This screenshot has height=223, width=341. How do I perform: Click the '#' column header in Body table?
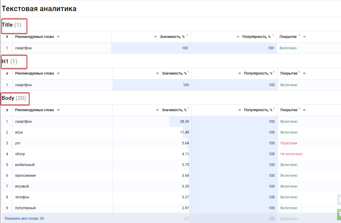tap(7, 110)
